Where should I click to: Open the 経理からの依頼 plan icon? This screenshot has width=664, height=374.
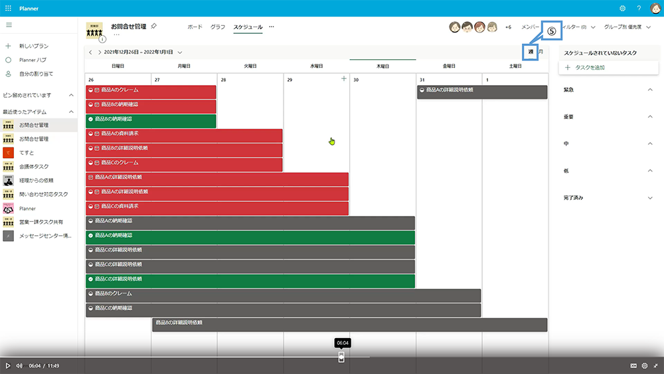point(8,181)
